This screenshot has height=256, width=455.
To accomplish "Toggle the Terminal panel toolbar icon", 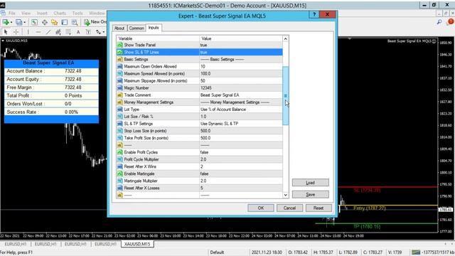I will [x=65, y=22].
